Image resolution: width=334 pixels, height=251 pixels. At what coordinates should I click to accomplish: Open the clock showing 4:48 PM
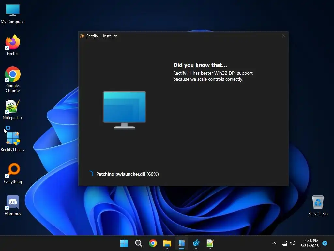[x=310, y=243]
